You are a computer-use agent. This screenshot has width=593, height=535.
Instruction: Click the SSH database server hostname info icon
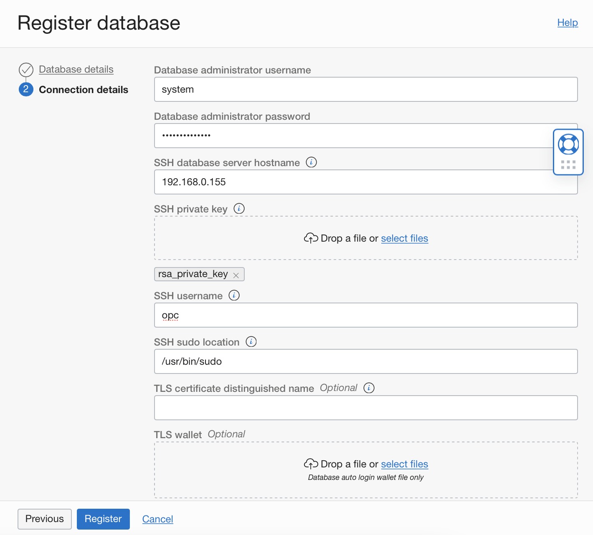point(311,162)
